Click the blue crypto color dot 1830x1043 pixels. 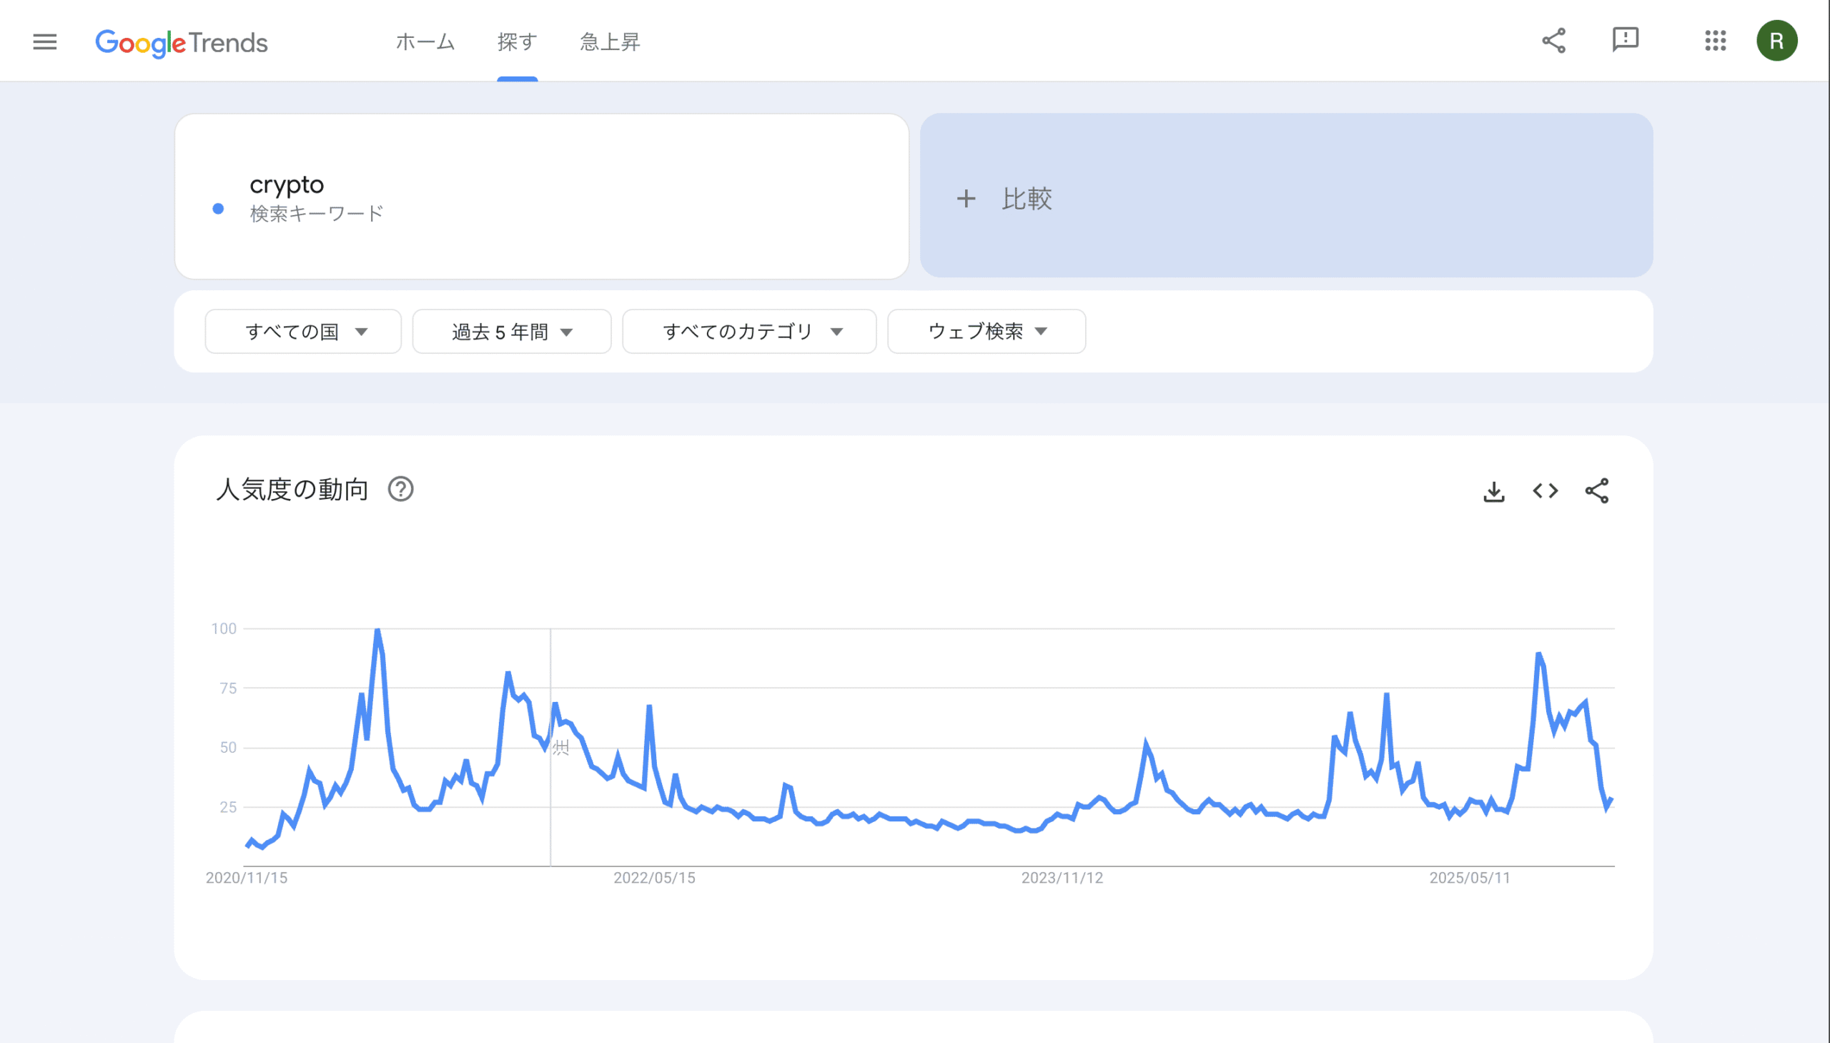point(219,209)
